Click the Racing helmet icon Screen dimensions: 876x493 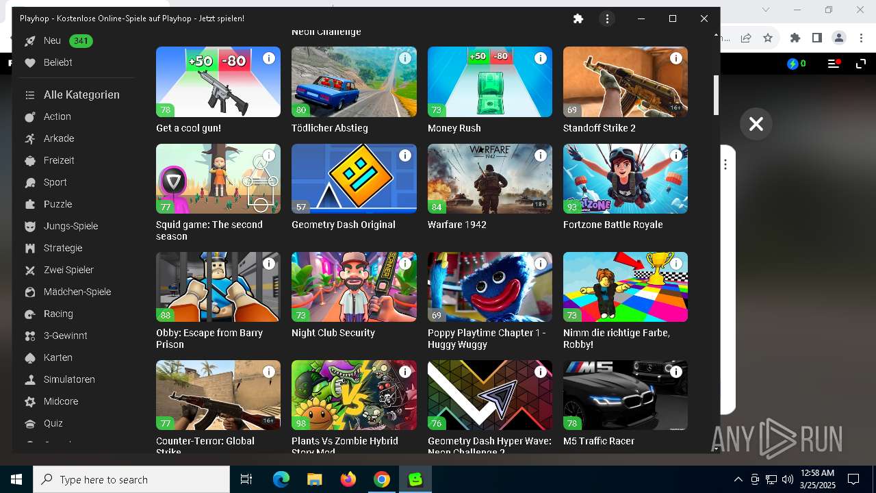[30, 314]
